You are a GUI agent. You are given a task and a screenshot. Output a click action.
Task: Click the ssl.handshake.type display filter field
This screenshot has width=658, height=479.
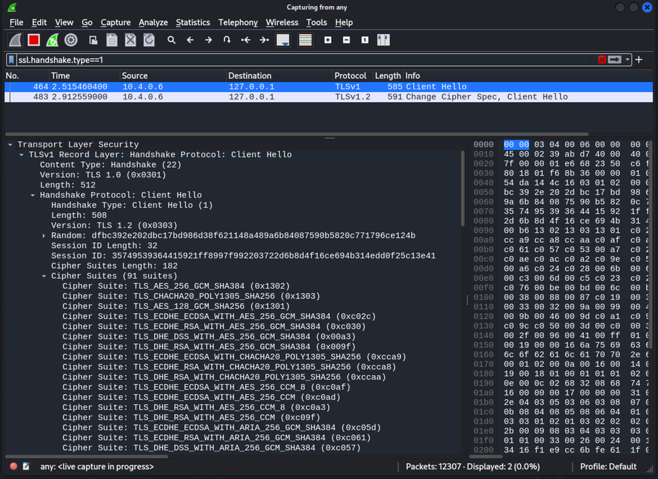pyautogui.click(x=296, y=60)
